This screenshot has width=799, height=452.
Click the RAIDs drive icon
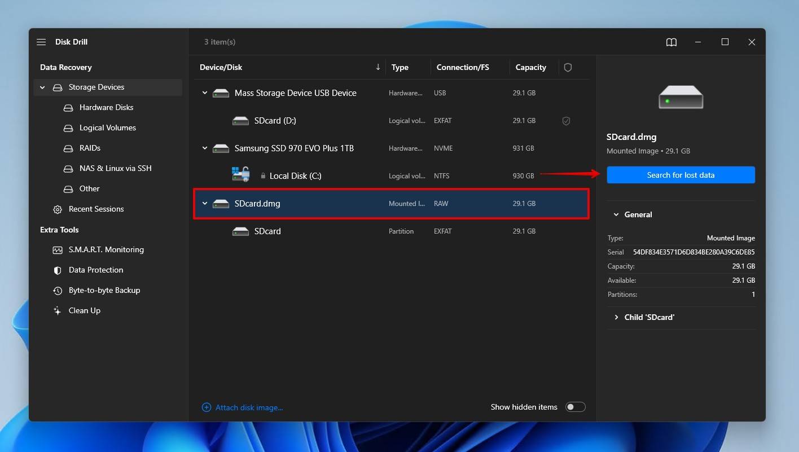click(68, 148)
